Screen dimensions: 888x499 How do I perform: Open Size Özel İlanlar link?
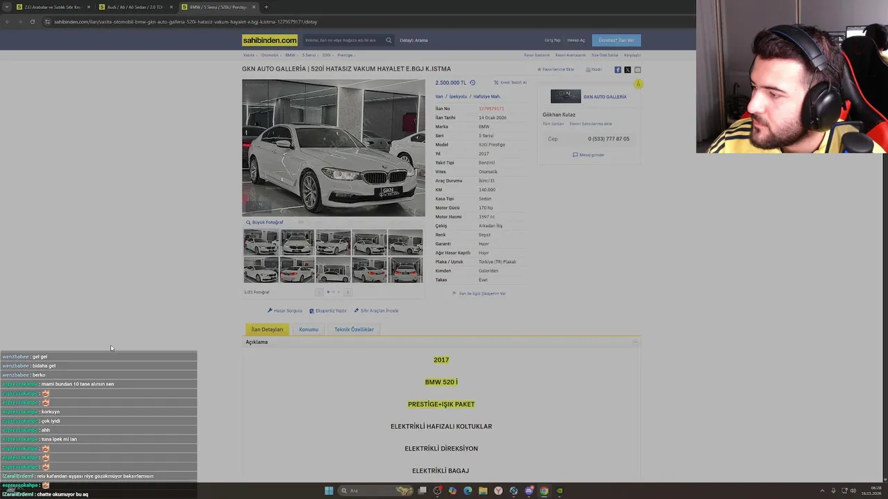coord(604,55)
